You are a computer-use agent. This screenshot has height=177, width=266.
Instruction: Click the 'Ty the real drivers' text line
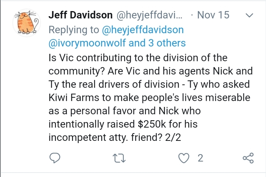[149, 84]
